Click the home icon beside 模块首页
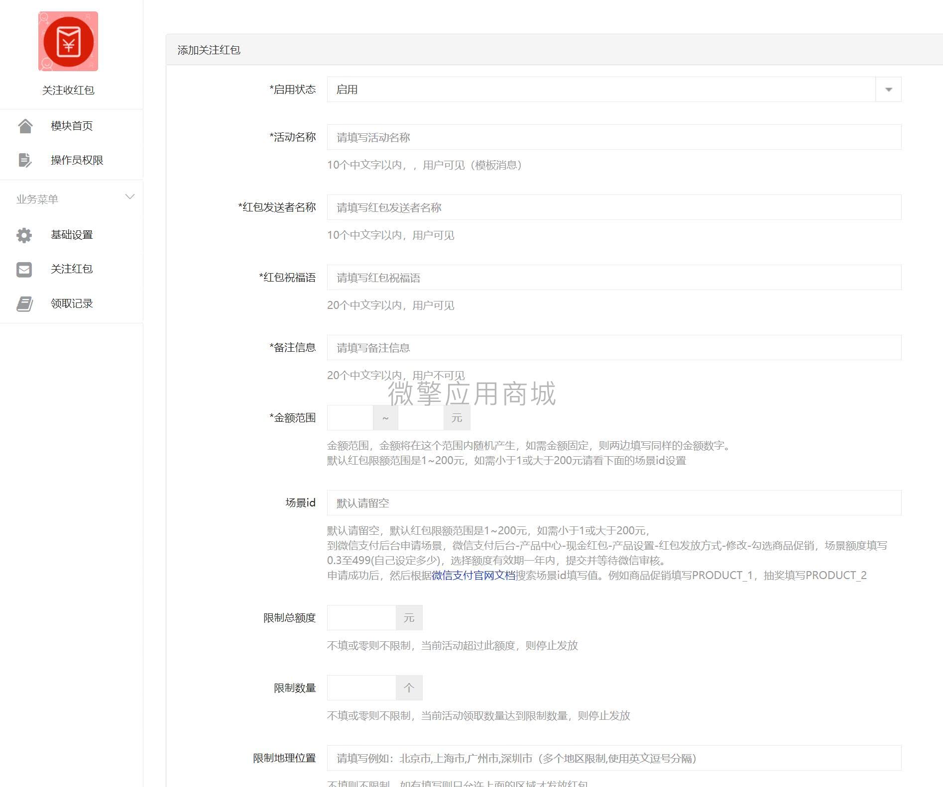943x787 pixels. pos(25,126)
